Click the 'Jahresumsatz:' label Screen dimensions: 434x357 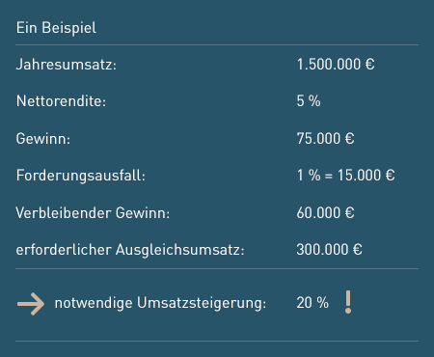(x=67, y=65)
